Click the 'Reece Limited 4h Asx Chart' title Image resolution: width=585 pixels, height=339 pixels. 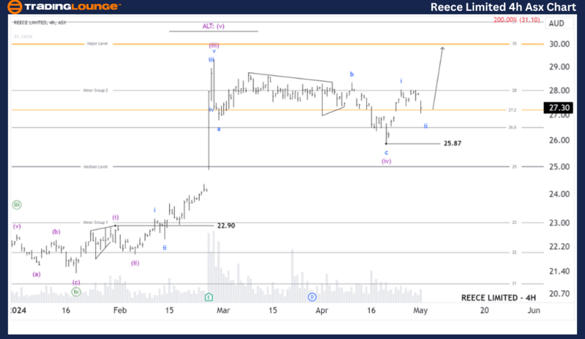pos(503,7)
